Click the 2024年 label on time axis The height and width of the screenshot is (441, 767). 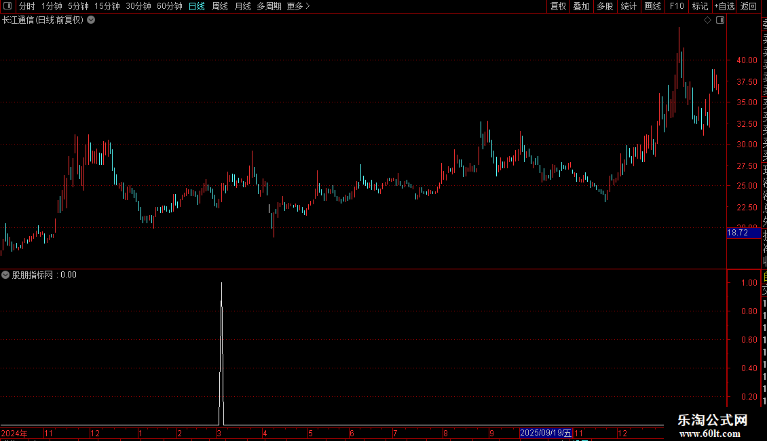point(14,433)
